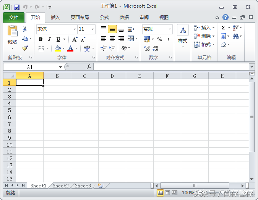Click the Fill down arrow icon
258x200 pixels.
[224, 36]
